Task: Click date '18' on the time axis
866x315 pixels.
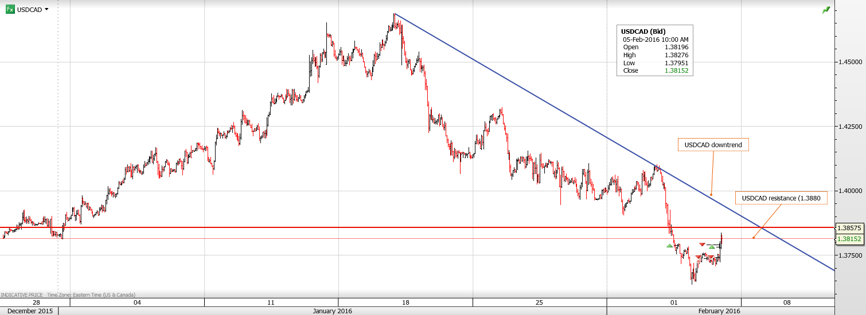Action: tap(405, 302)
